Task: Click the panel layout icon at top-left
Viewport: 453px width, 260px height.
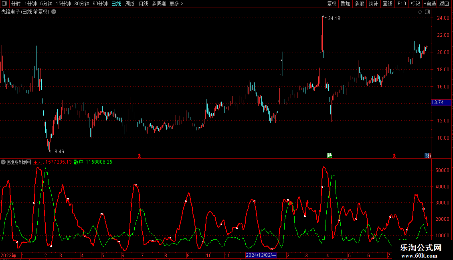Action: click(4, 4)
